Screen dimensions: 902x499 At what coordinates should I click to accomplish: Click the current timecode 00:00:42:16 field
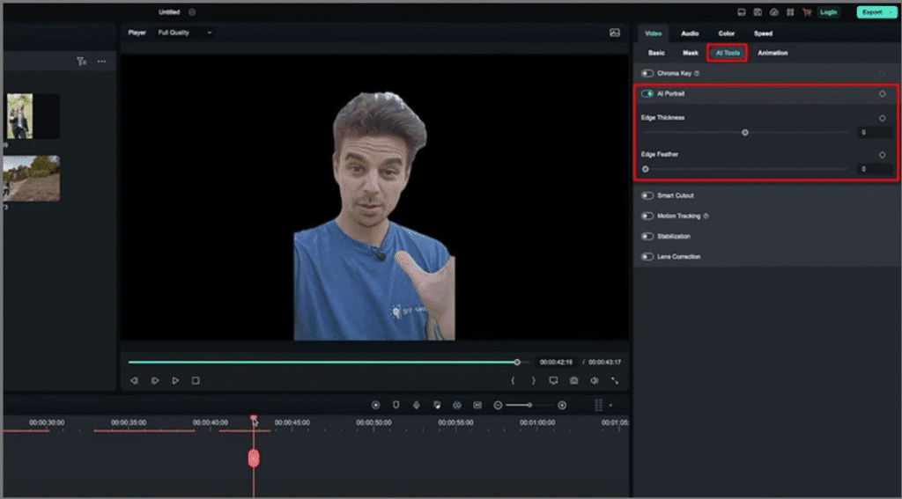click(556, 363)
